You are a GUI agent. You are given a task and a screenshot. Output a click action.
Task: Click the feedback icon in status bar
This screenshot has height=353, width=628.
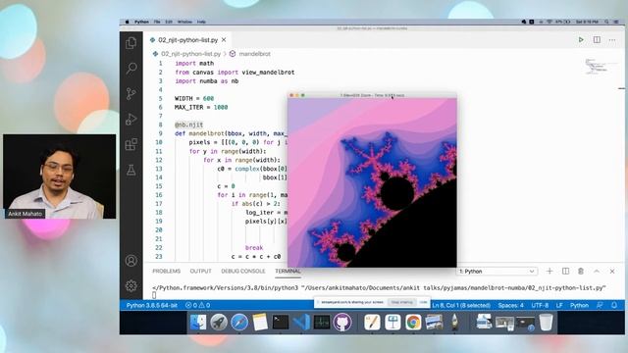tap(600, 305)
